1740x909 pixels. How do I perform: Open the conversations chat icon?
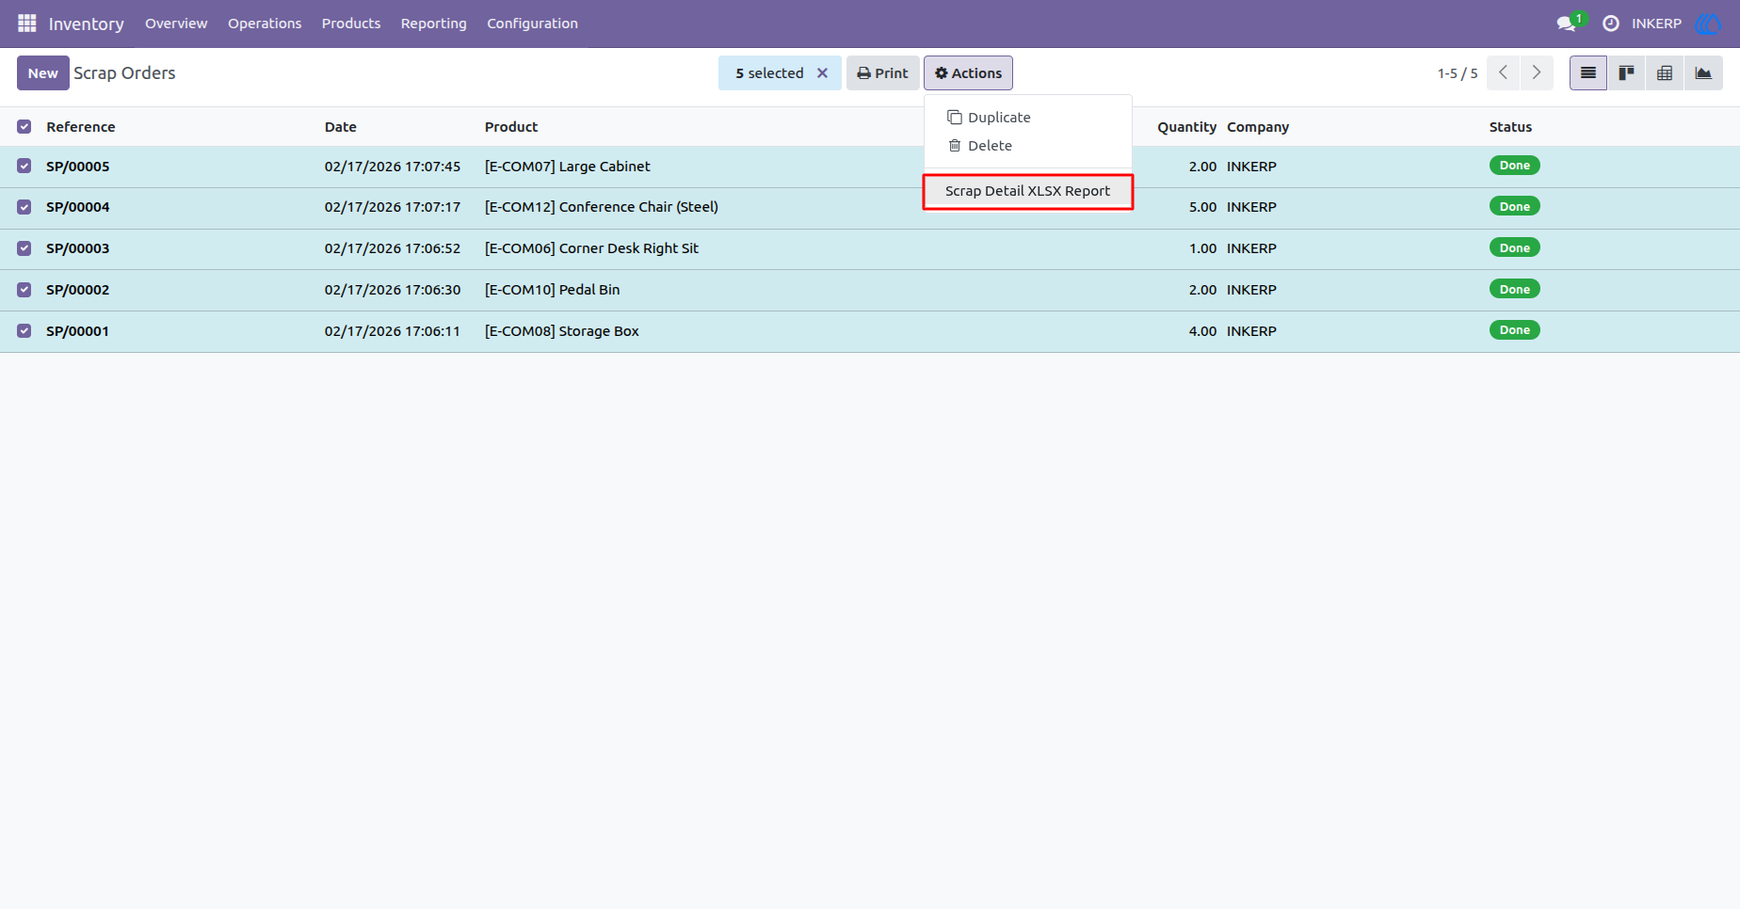coord(1568,23)
